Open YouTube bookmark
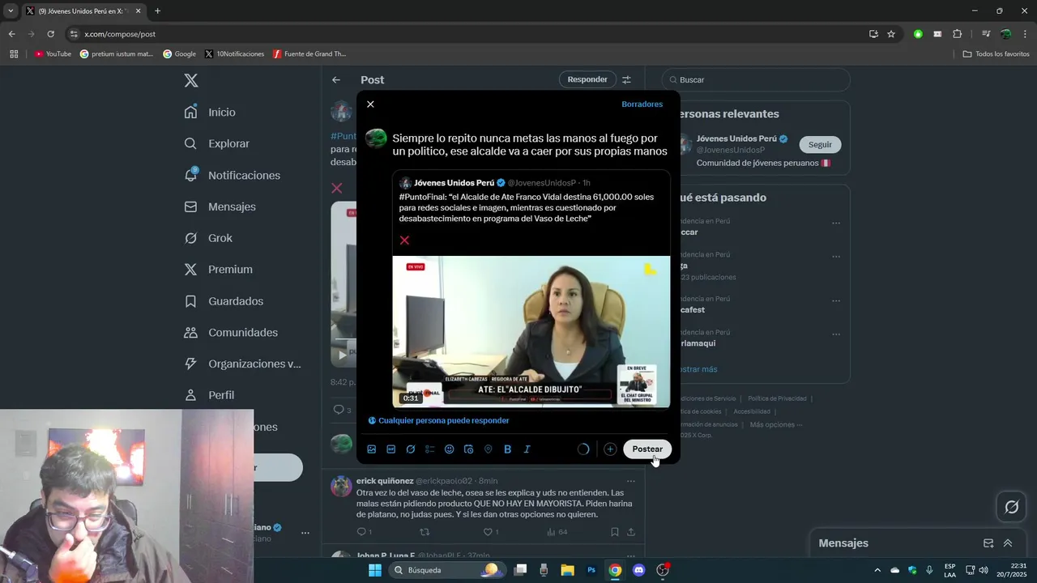 (53, 54)
